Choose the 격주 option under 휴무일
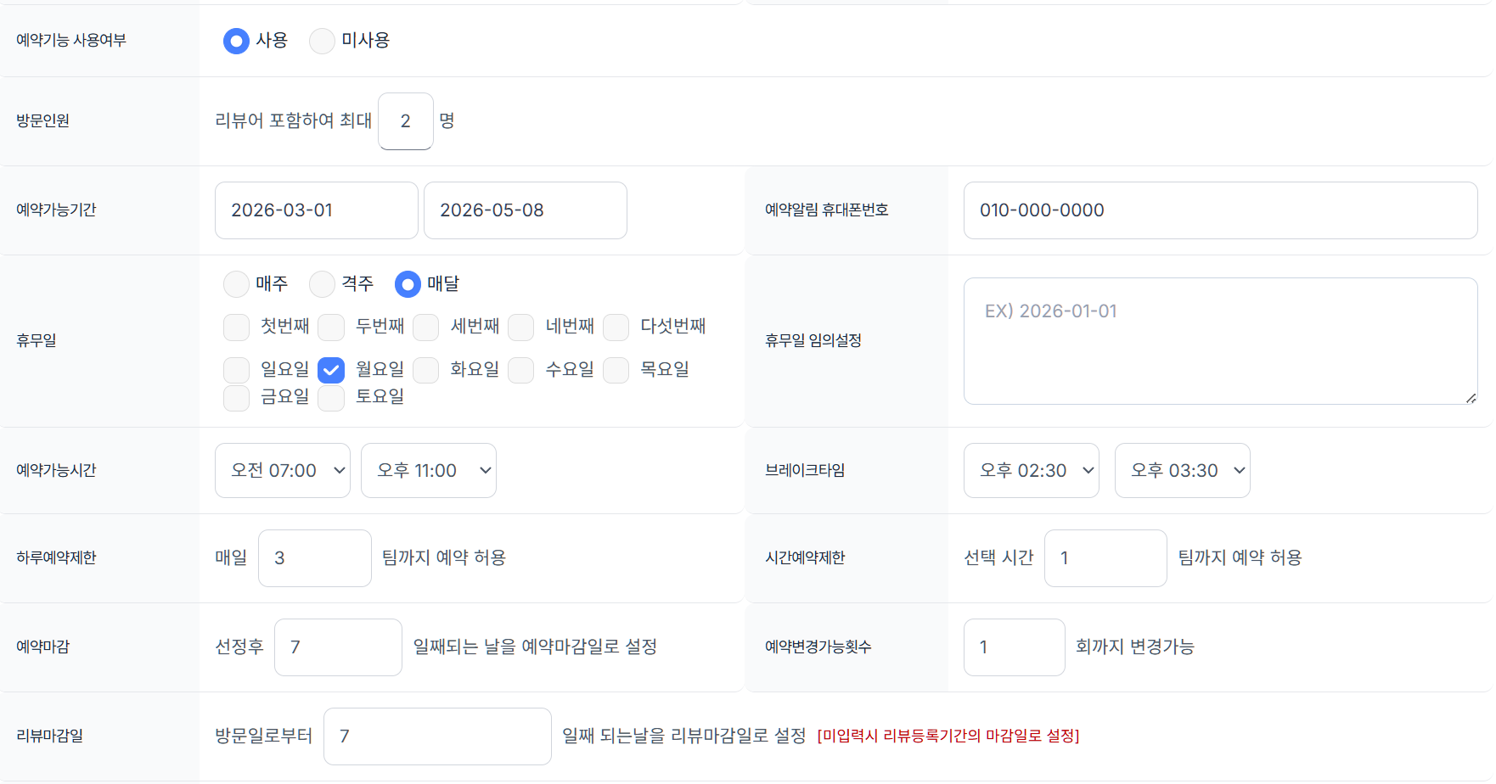1496x784 pixels. 321,284
